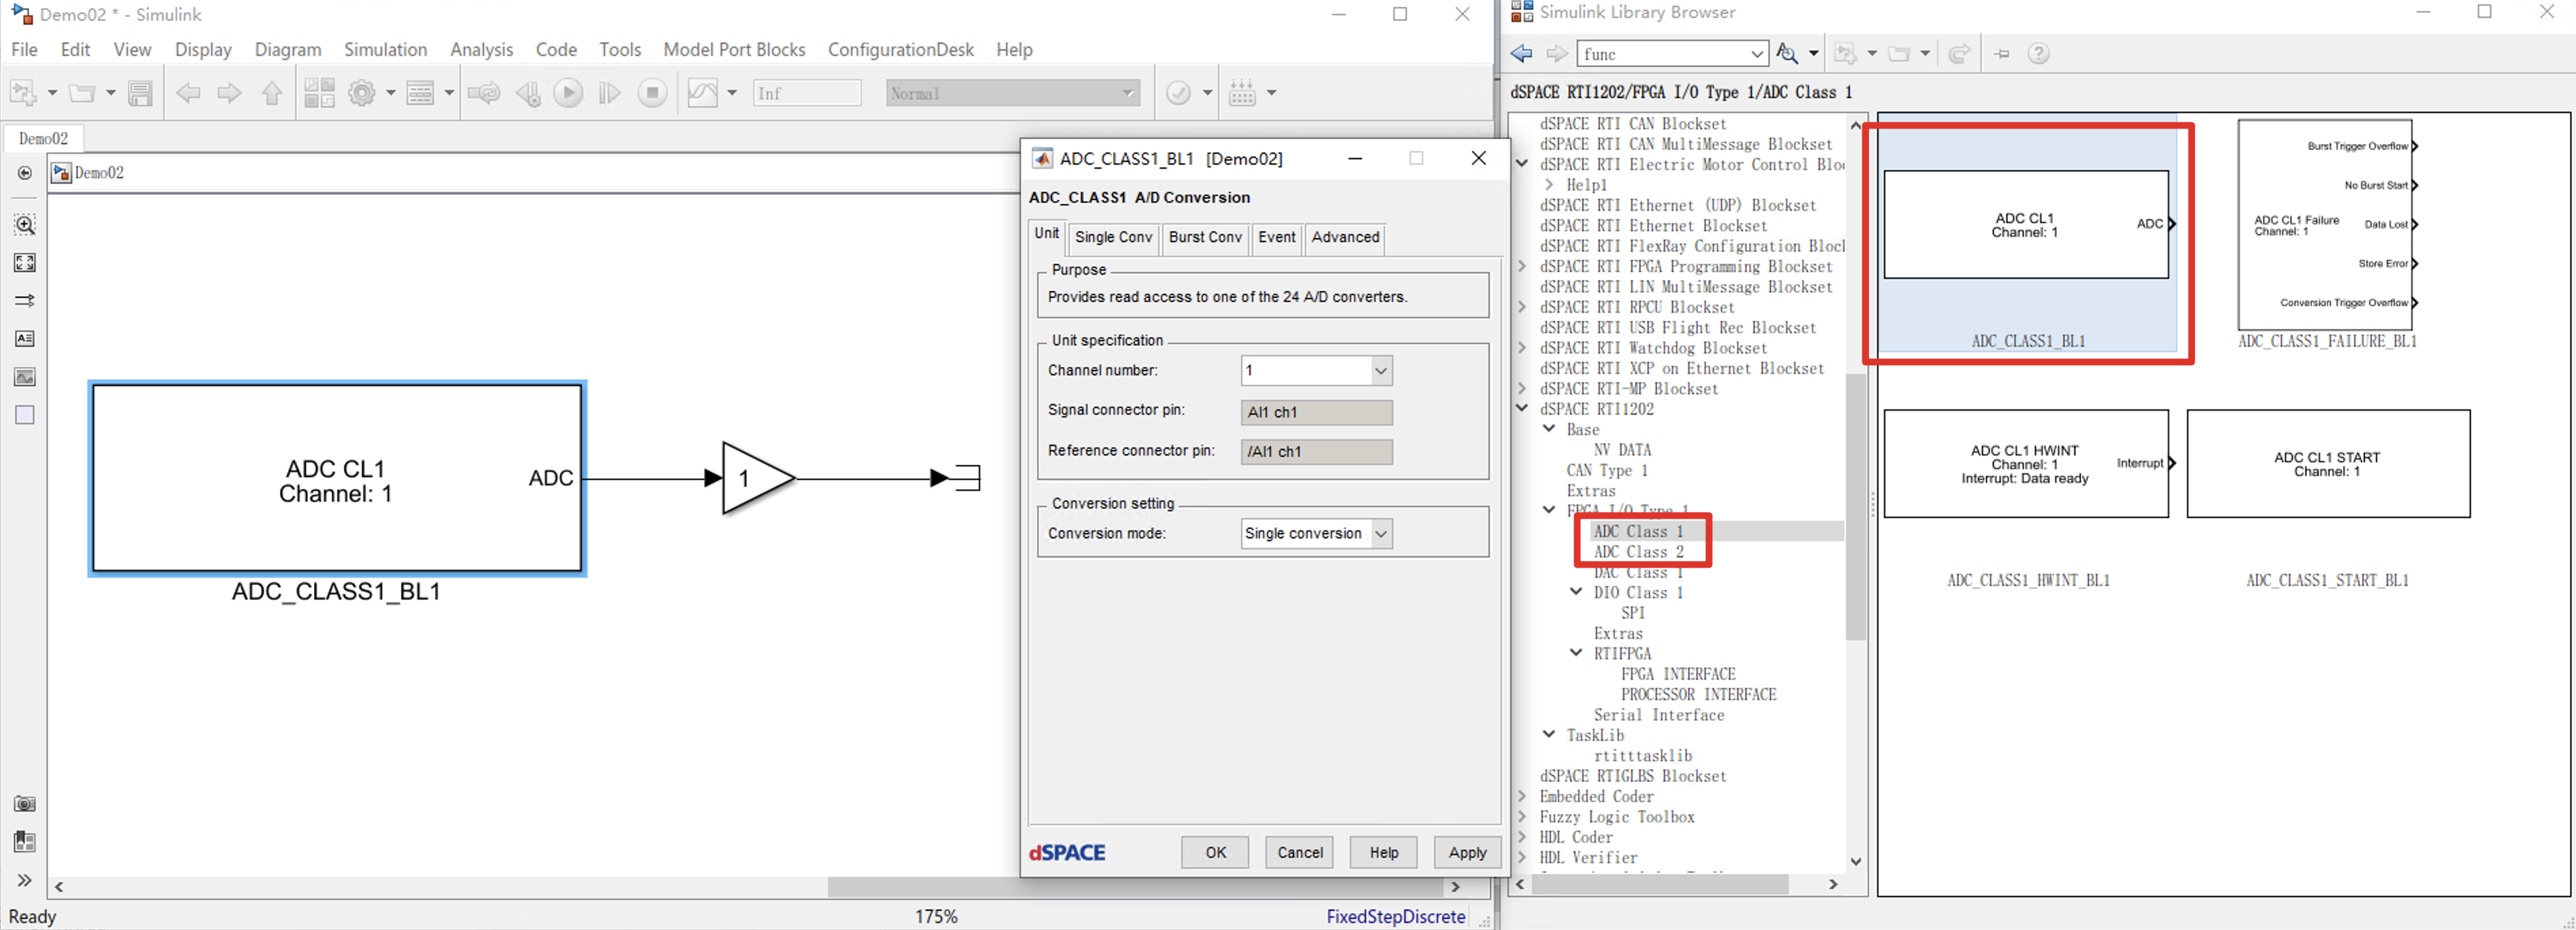Select ADC Class 2 in library tree
The height and width of the screenshot is (930, 2576).
point(1638,552)
